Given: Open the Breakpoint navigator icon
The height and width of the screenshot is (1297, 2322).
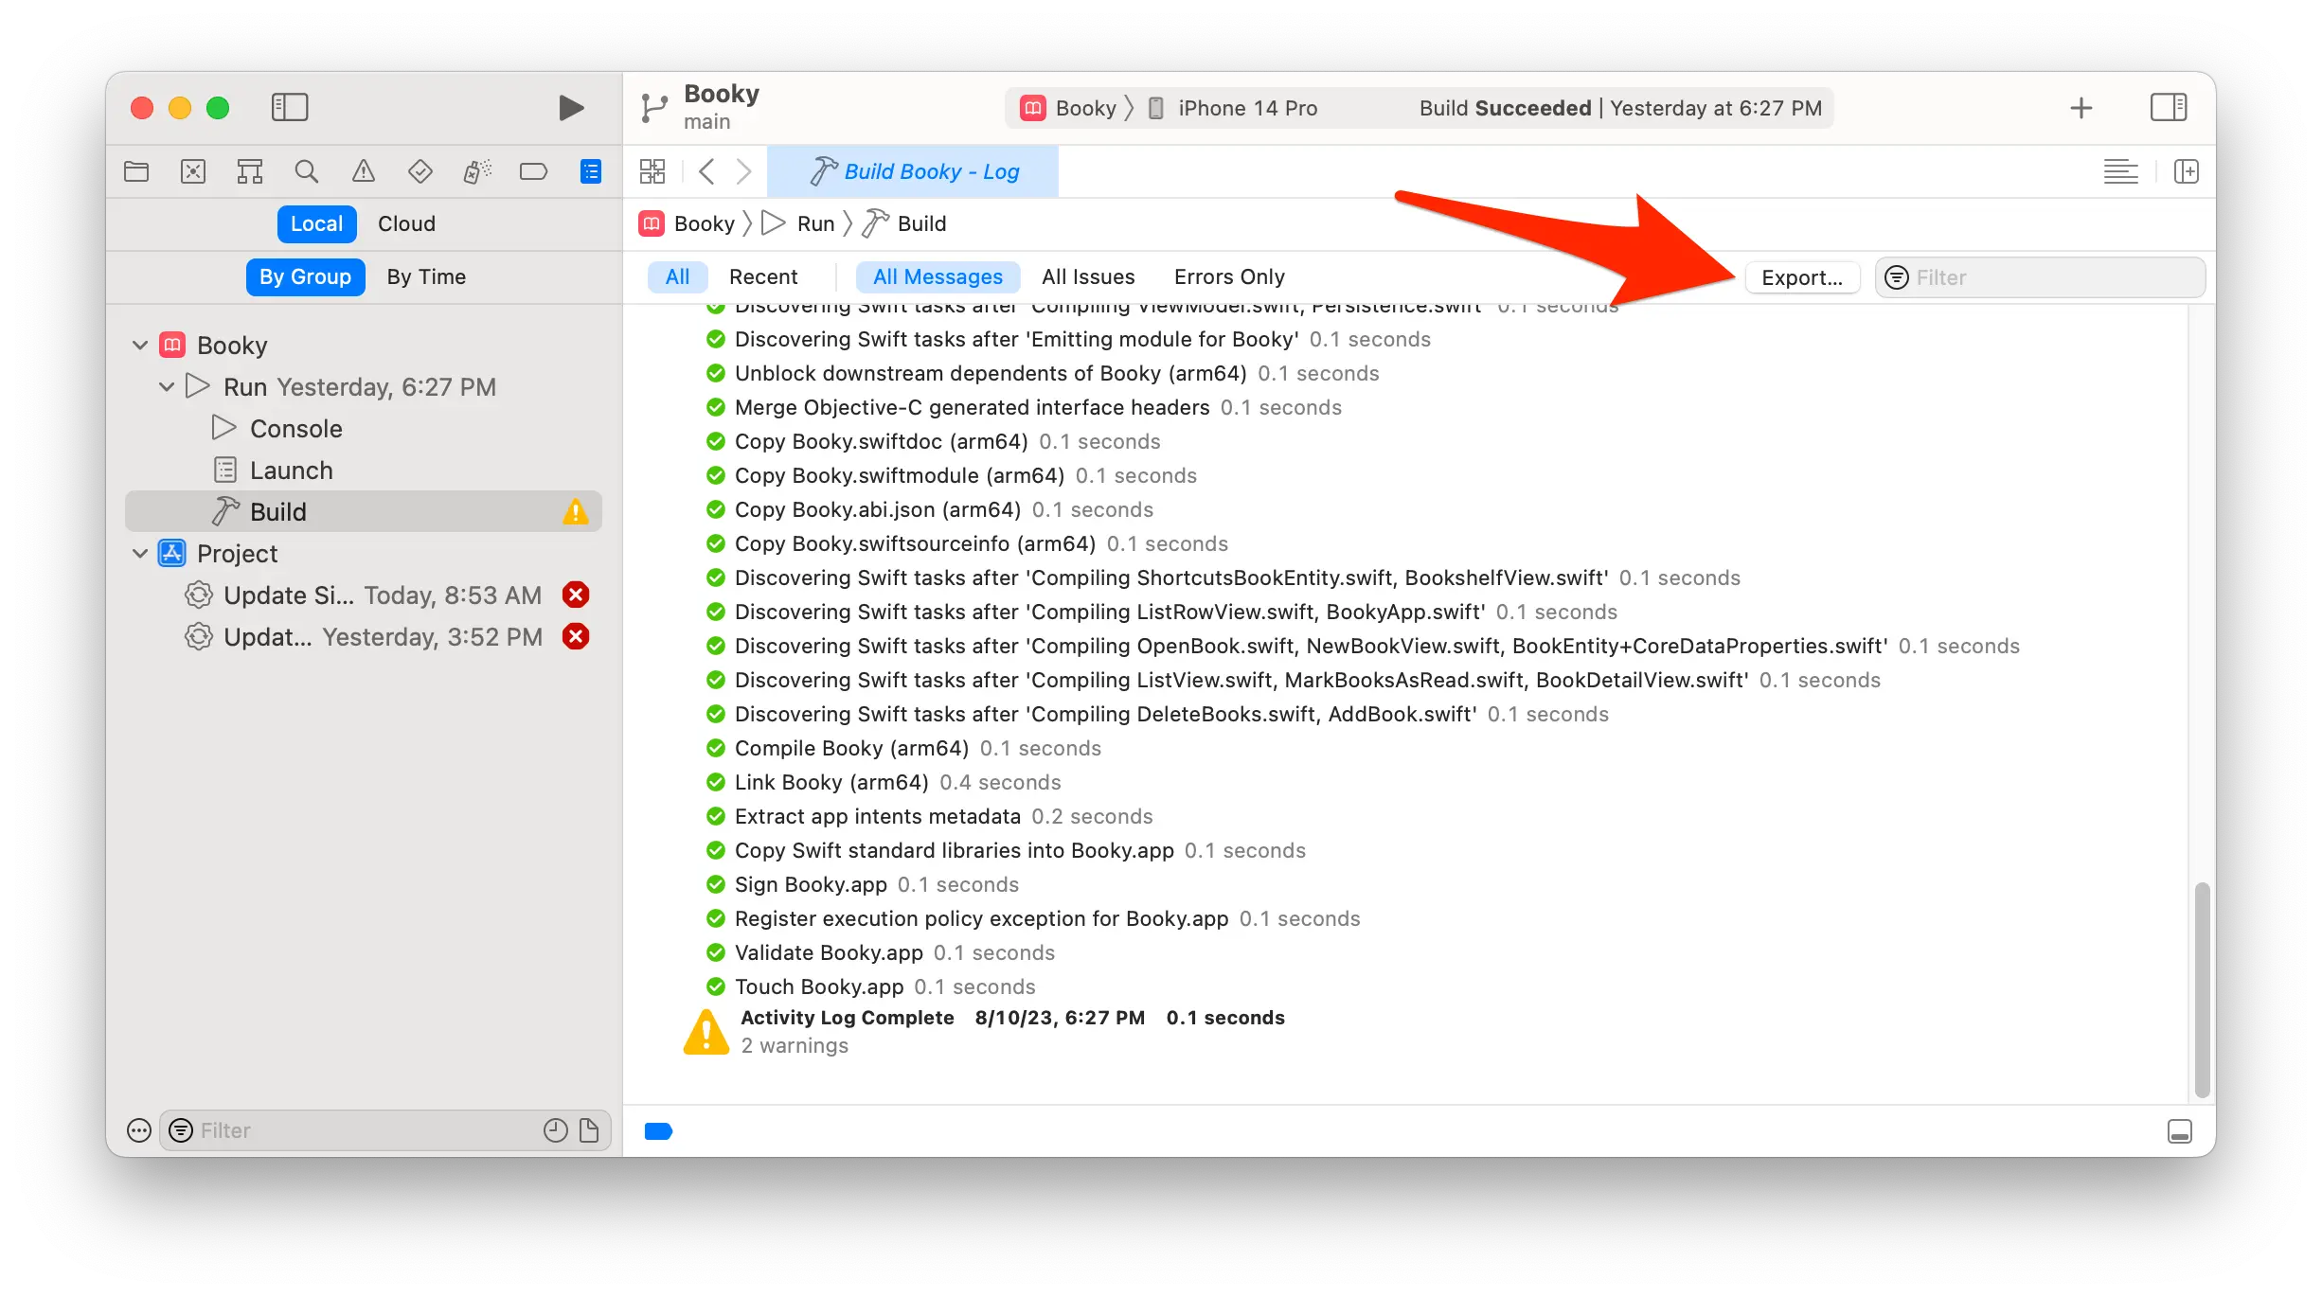Looking at the screenshot, I should click(x=533, y=171).
